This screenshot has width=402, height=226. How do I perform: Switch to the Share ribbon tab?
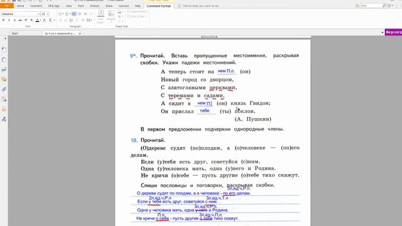109,6
